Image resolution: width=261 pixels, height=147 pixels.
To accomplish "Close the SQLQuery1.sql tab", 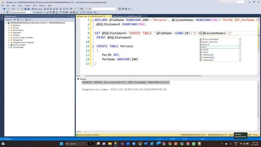I will [111, 16].
